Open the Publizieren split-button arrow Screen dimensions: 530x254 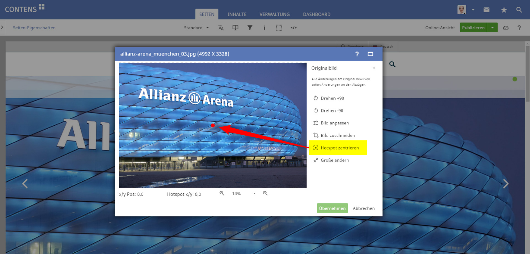(492, 28)
